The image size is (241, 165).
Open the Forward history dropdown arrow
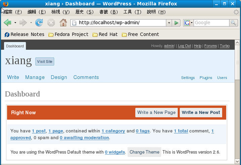click(x=31, y=23)
